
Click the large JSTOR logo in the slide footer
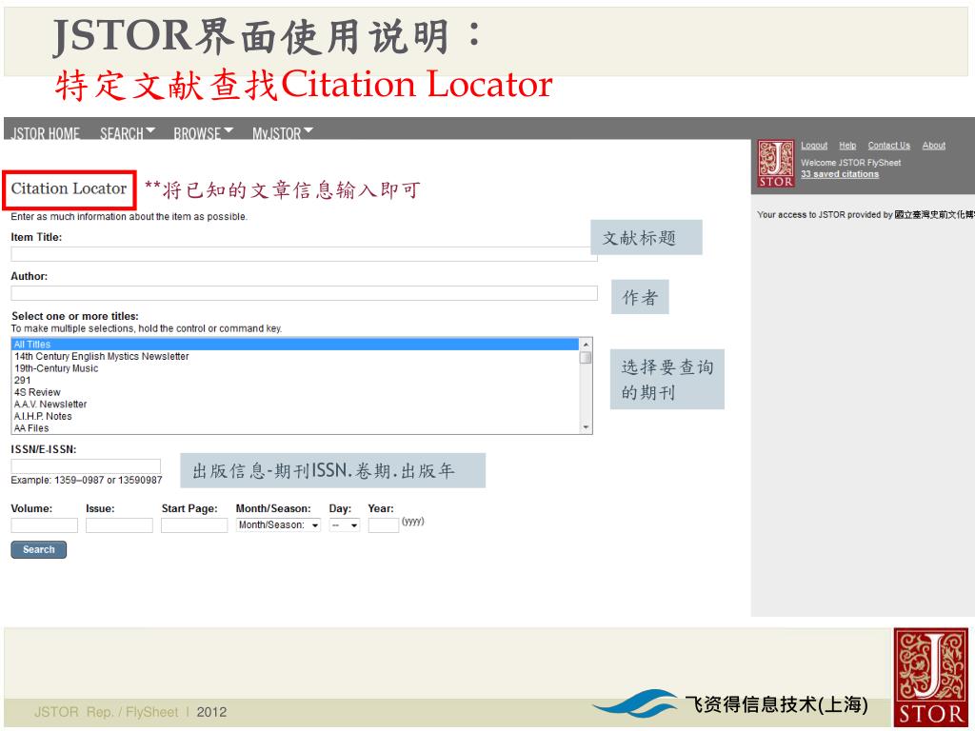(931, 677)
